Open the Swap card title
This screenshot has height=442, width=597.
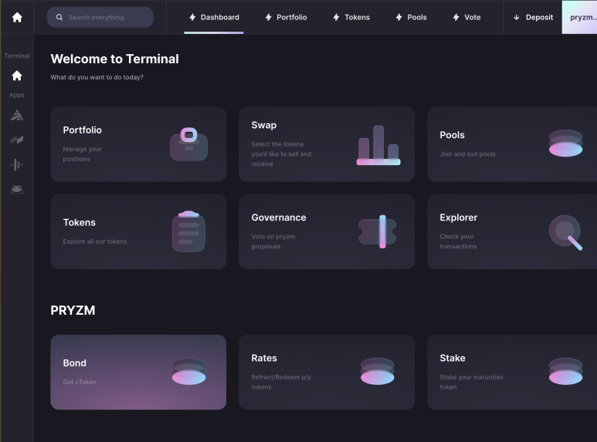(264, 125)
